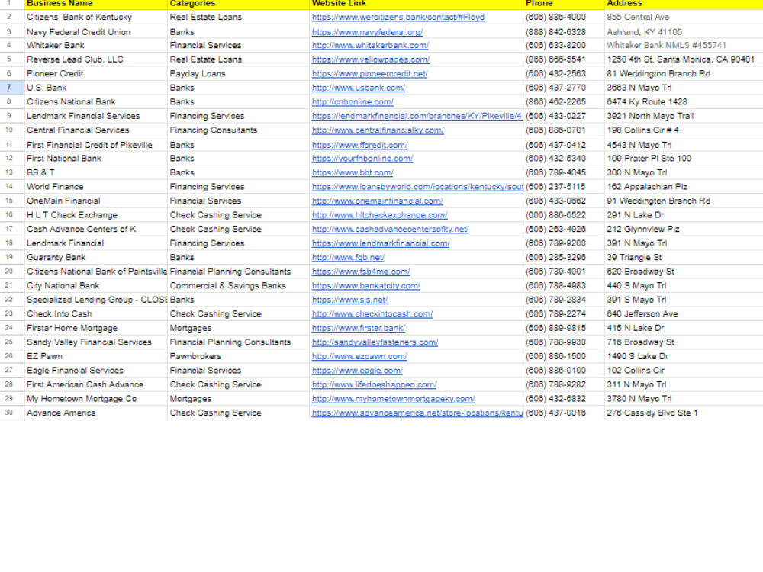
Task: Open the centralfinancialky.com link
Action: click(x=378, y=130)
